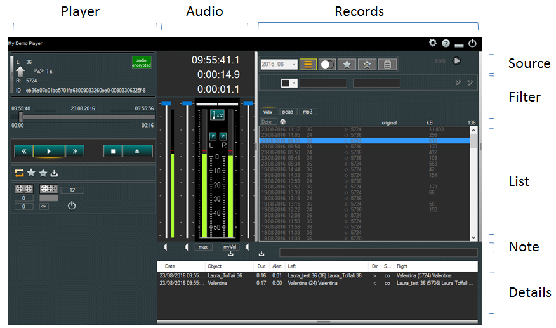Click the myVol button
The height and width of the screenshot is (328, 556).
(229, 247)
